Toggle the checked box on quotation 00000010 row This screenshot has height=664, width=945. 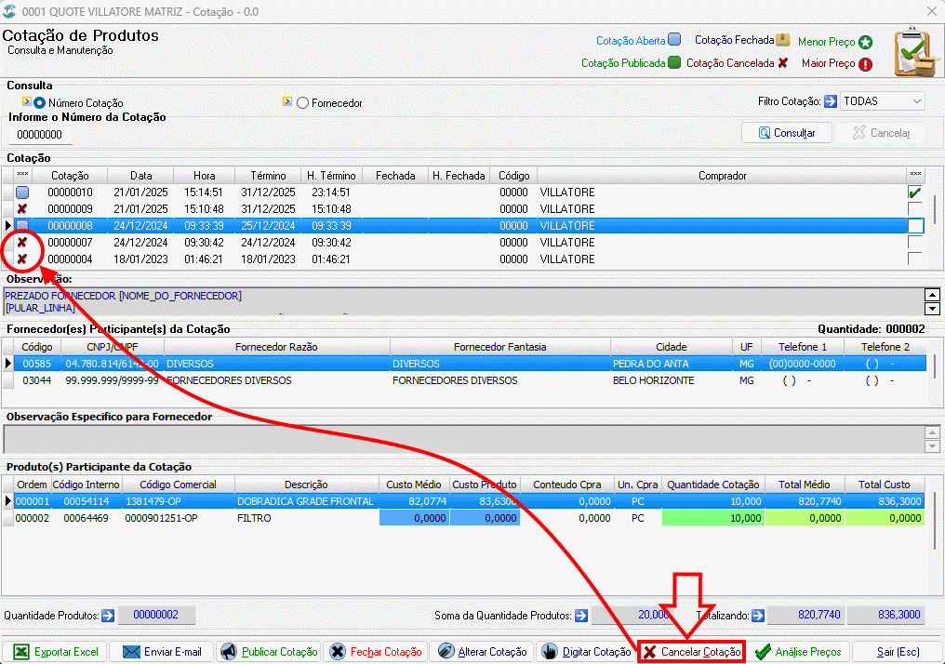[915, 193]
